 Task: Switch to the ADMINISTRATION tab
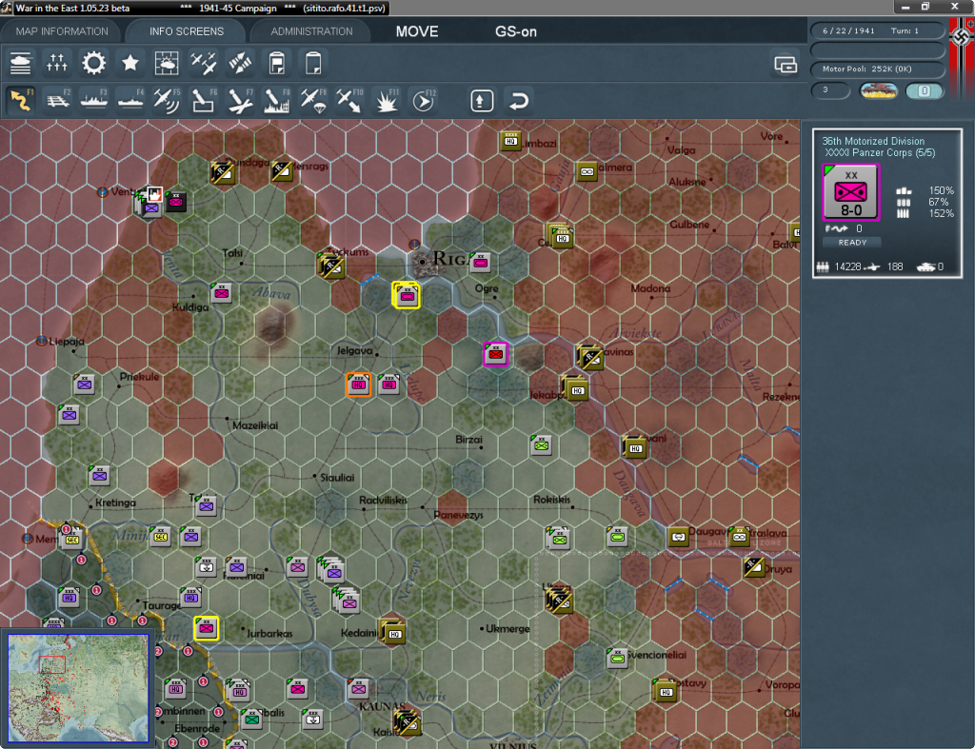[x=311, y=31]
